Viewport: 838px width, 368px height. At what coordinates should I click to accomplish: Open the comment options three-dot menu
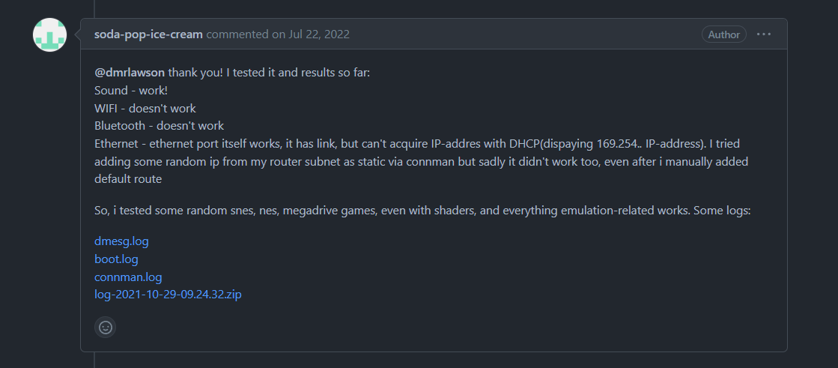click(763, 34)
